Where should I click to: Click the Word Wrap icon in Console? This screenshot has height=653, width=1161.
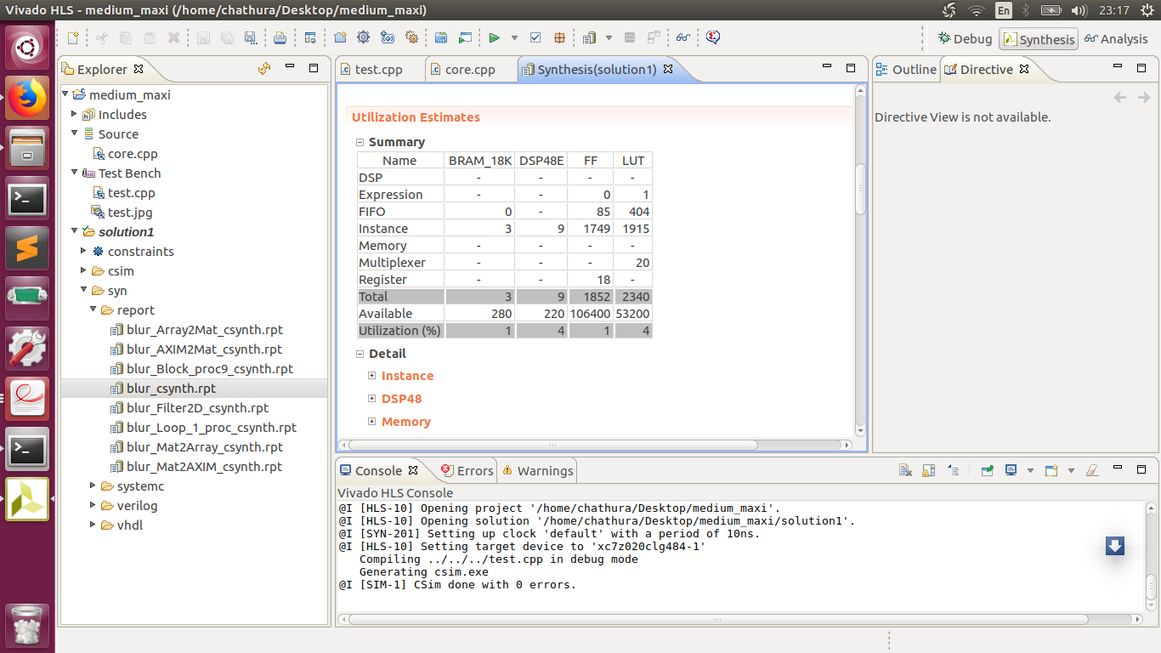[x=953, y=470]
